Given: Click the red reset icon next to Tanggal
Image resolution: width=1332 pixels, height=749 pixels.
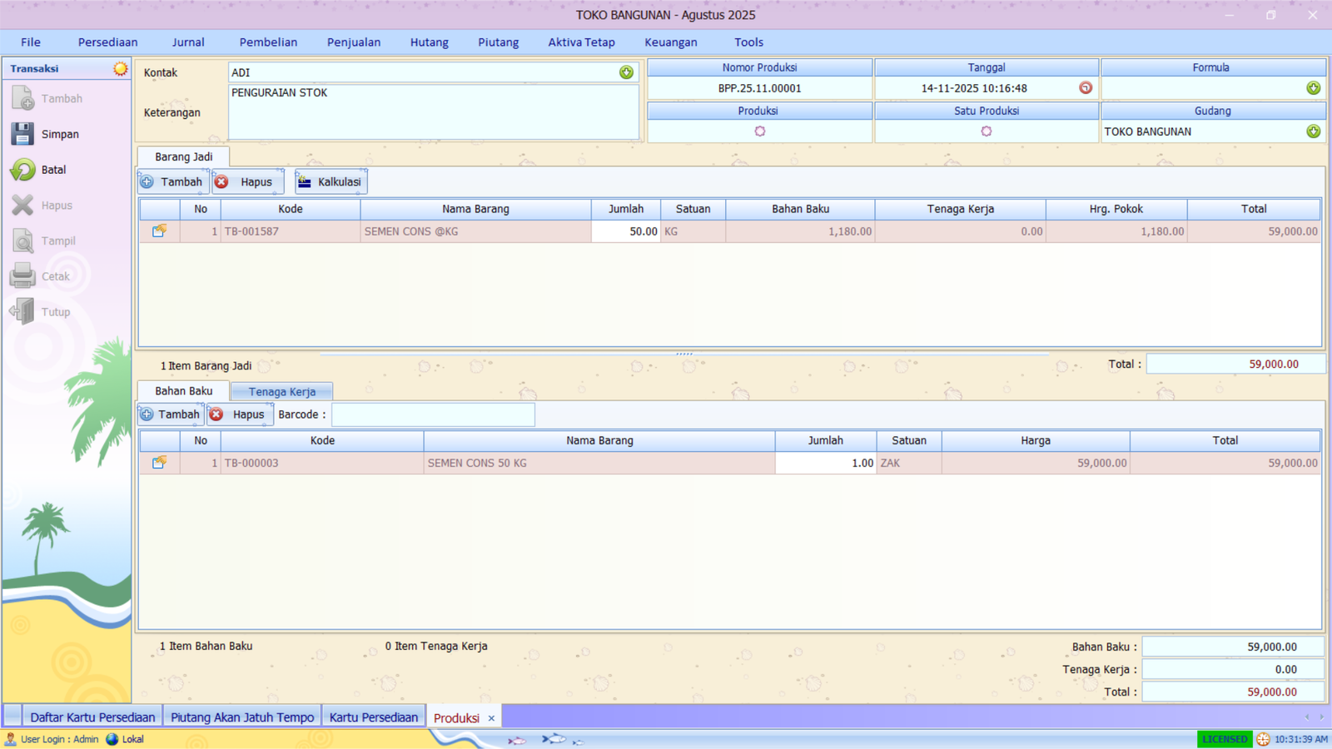Looking at the screenshot, I should pyautogui.click(x=1085, y=87).
